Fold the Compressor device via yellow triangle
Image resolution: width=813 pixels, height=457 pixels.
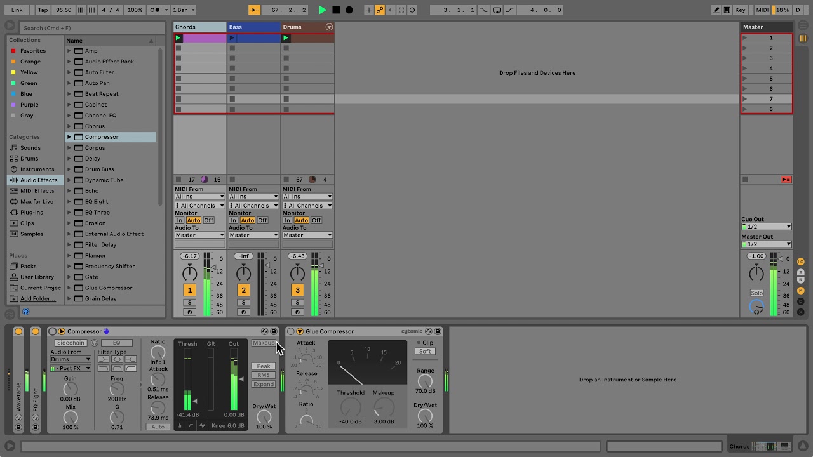(62, 331)
